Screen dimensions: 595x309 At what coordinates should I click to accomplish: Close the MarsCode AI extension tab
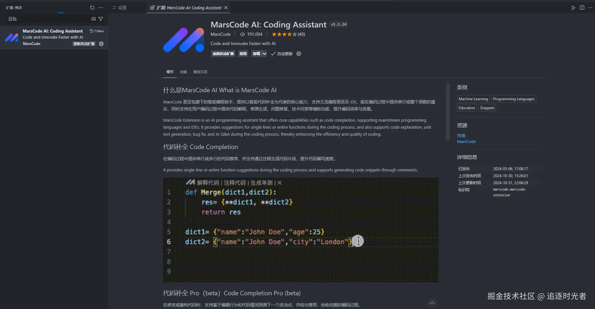pos(226,8)
